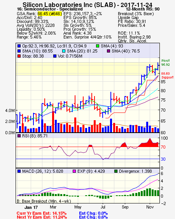The image size is (175, 219).
Task: Click the purple SMA (40) legend square
Action: click(x=108, y=51)
